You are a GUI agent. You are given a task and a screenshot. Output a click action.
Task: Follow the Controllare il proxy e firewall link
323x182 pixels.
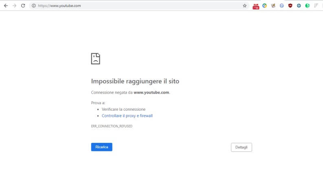coord(127,116)
